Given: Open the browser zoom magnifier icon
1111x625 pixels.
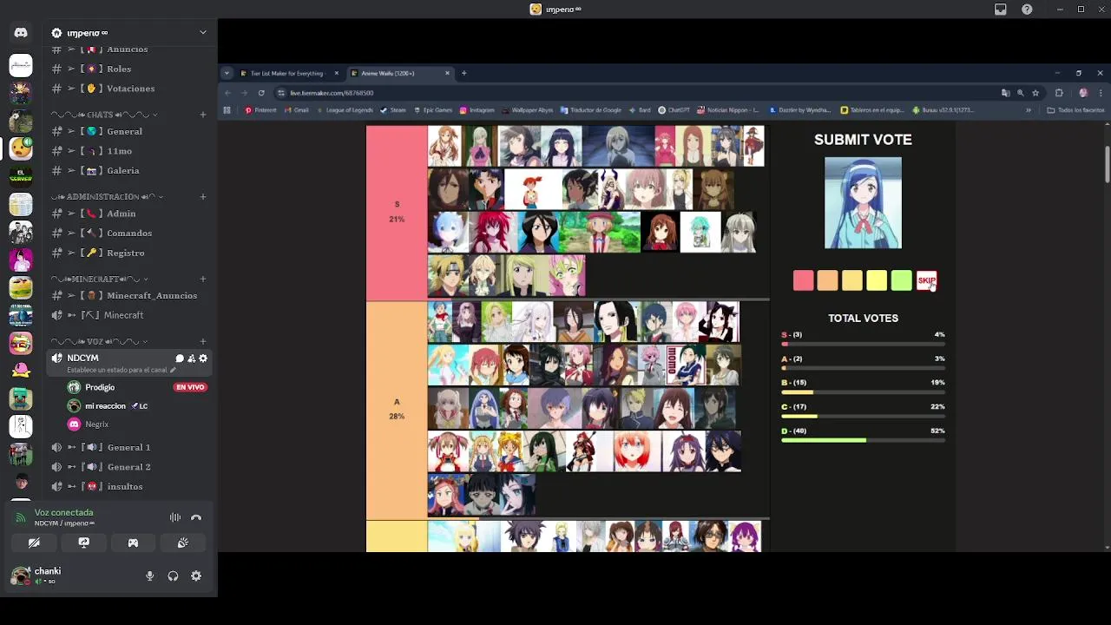Looking at the screenshot, I should tap(1021, 93).
